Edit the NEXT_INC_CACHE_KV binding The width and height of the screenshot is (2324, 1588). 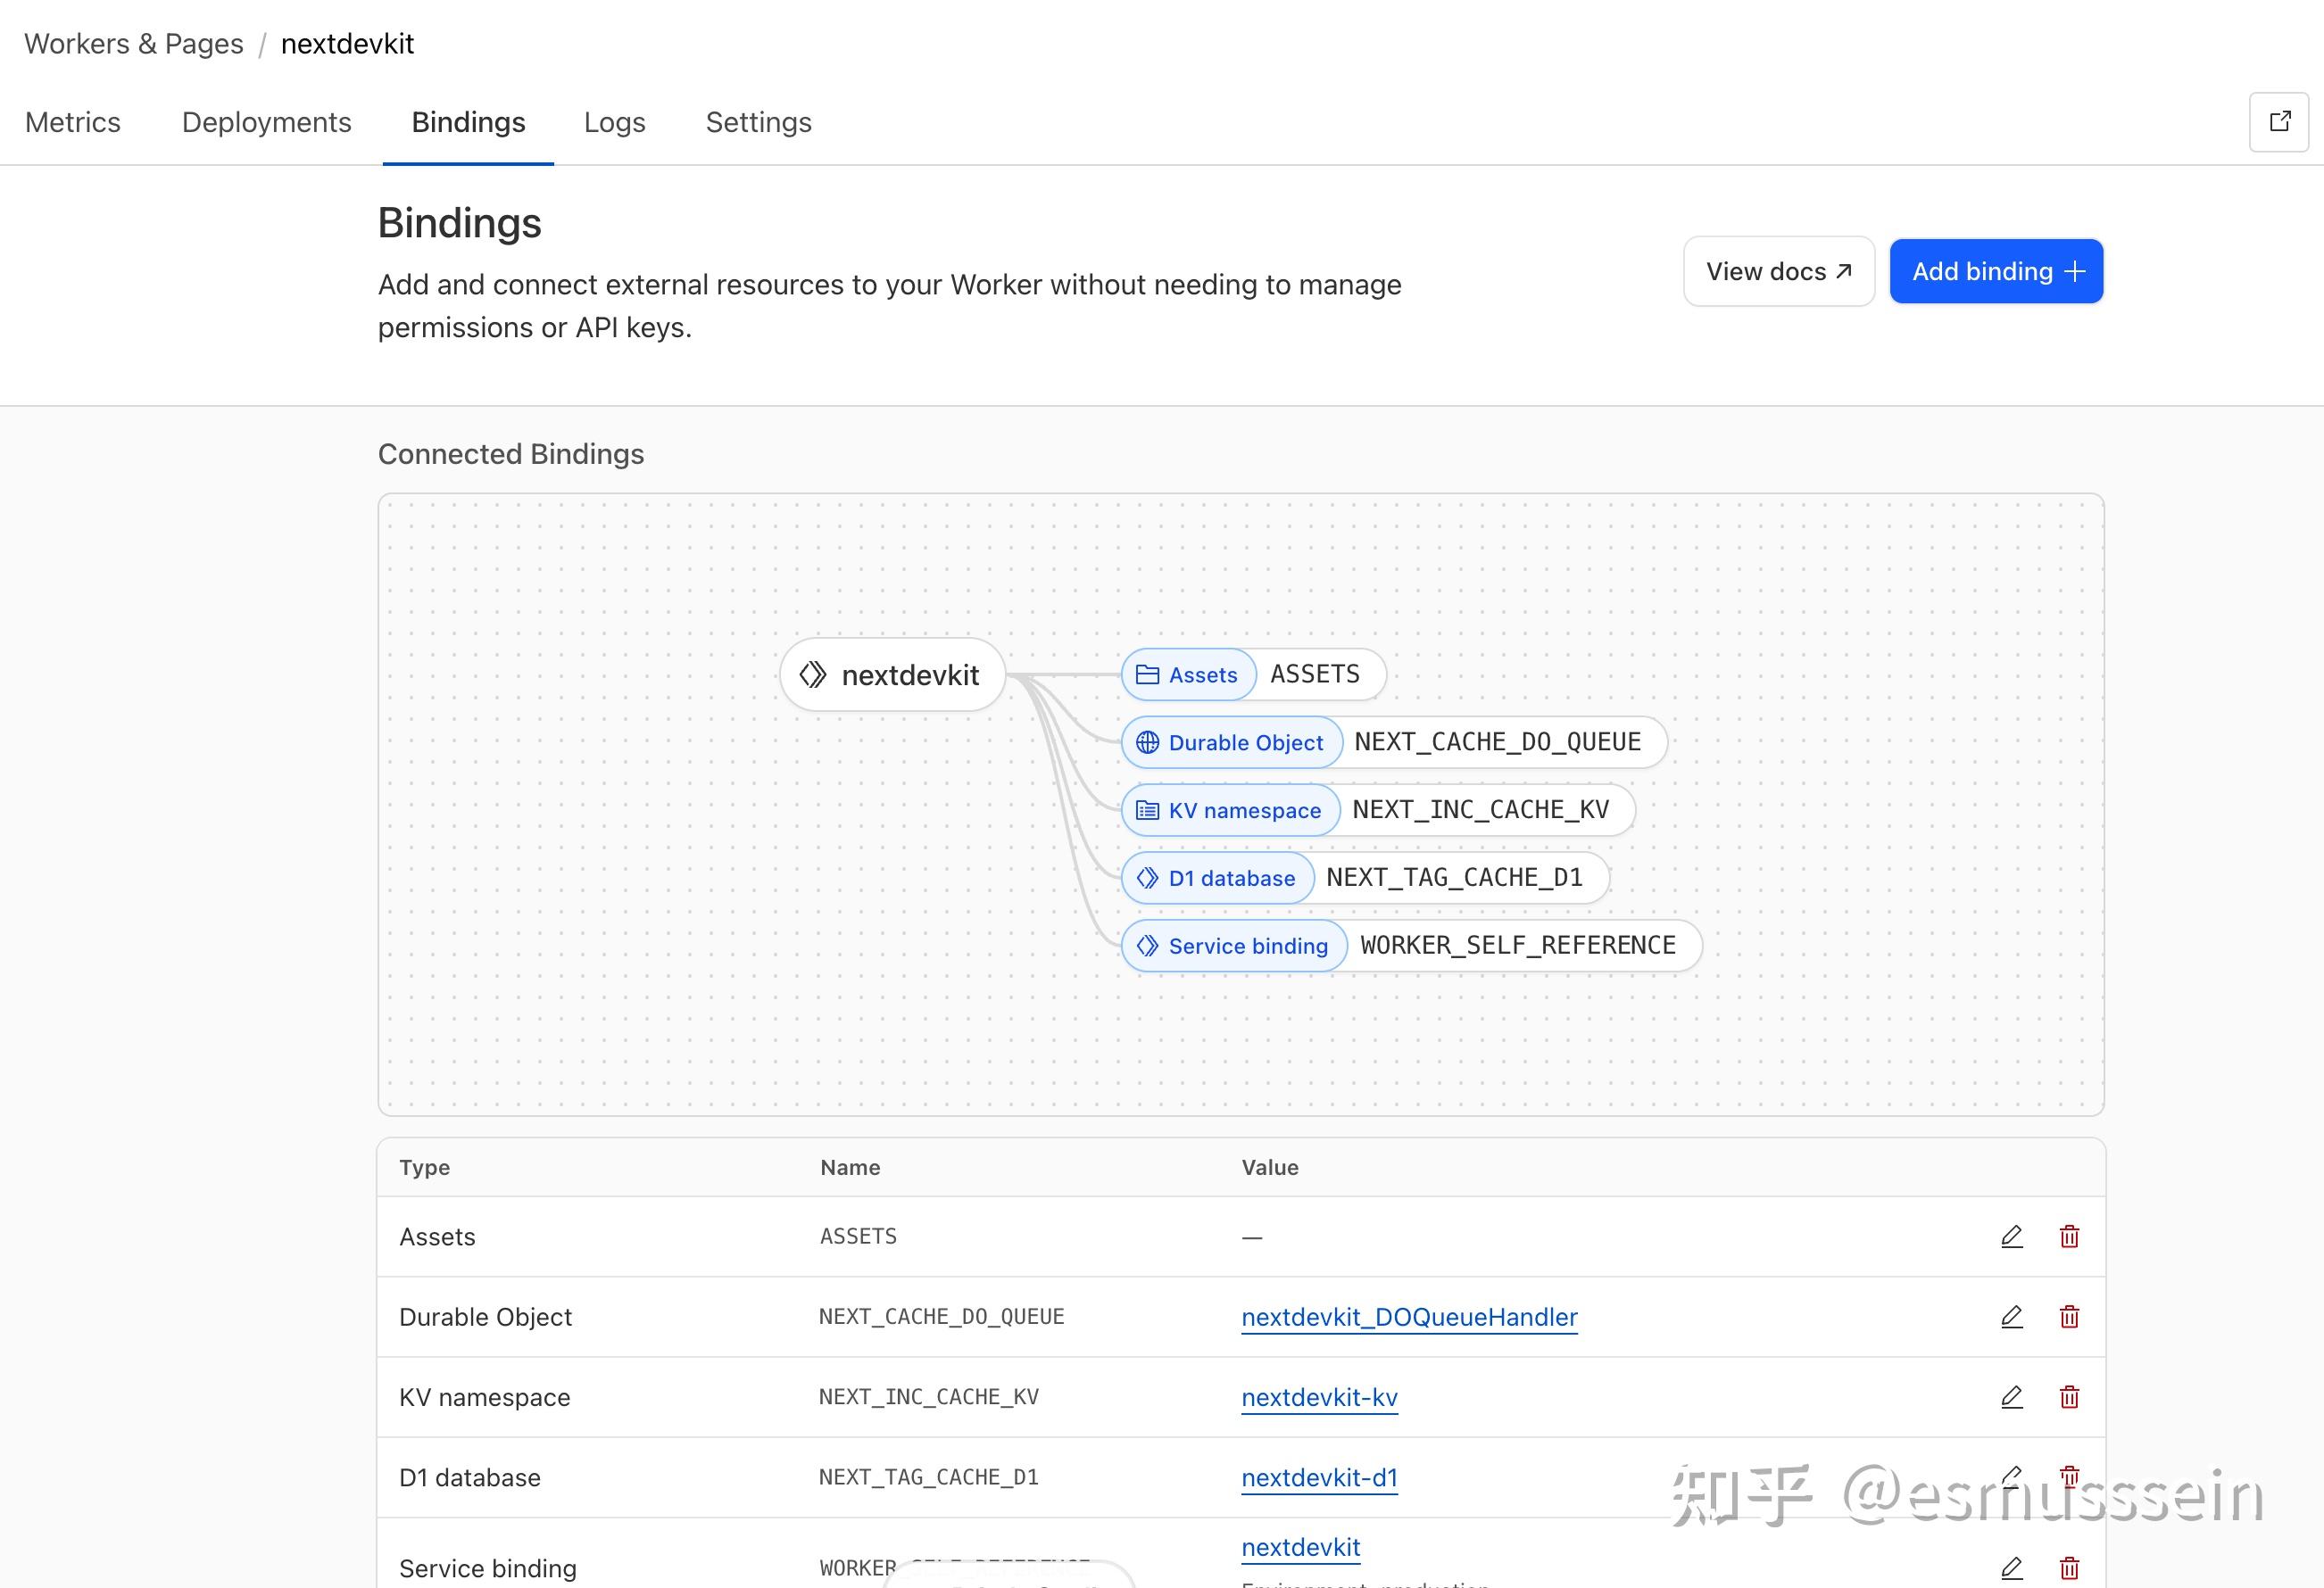2011,1396
